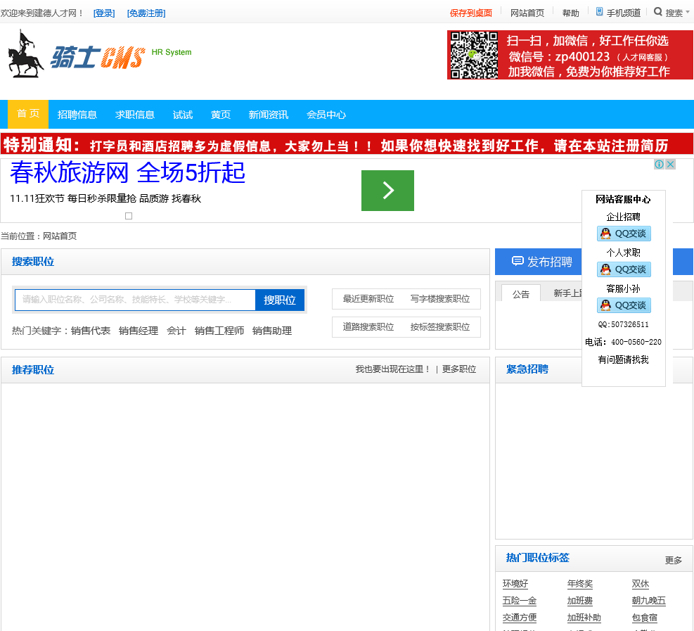The image size is (694, 631).
Task: Click hot keyword 会计
Action: pos(176,331)
